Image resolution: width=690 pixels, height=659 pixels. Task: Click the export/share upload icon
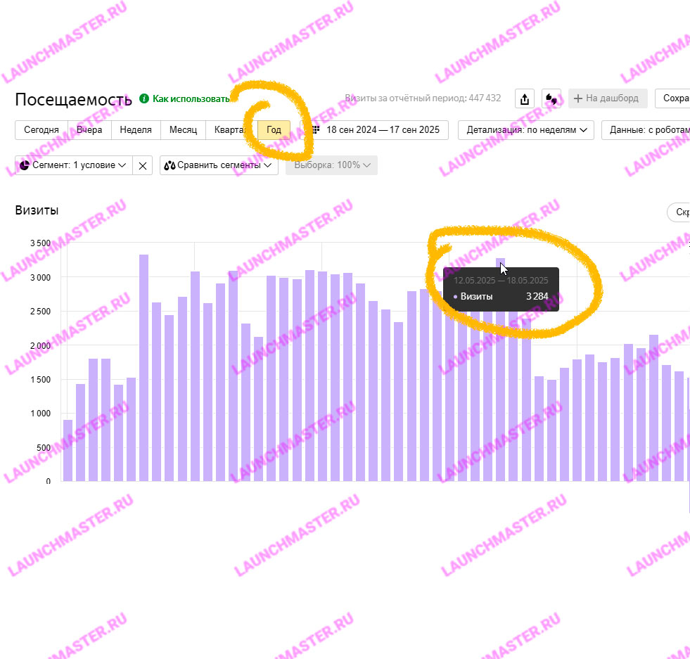[524, 99]
